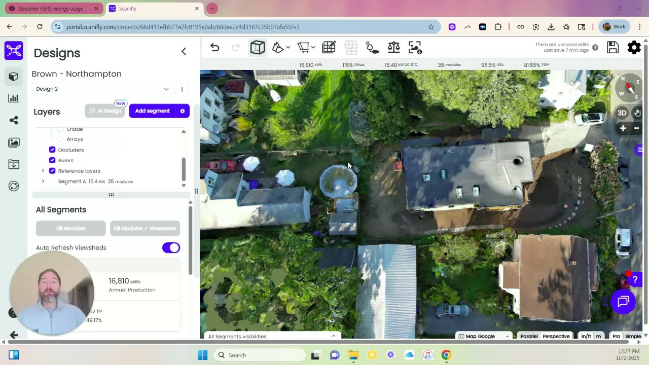The width and height of the screenshot is (649, 365).
Task: Click the layers list scrollbar thumb
Action: 184,169
